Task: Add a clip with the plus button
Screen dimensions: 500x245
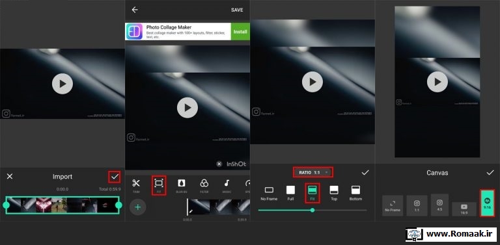Action: (138, 207)
